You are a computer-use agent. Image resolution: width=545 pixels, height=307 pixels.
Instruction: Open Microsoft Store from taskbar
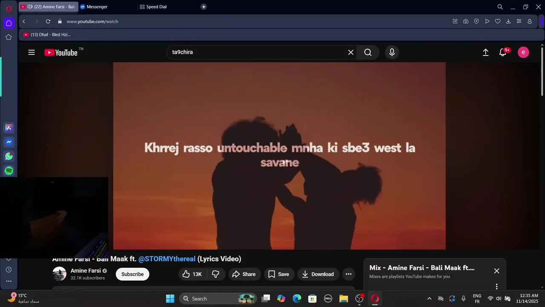[313, 298]
